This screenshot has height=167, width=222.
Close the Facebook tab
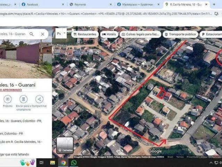click(x=63, y=5)
